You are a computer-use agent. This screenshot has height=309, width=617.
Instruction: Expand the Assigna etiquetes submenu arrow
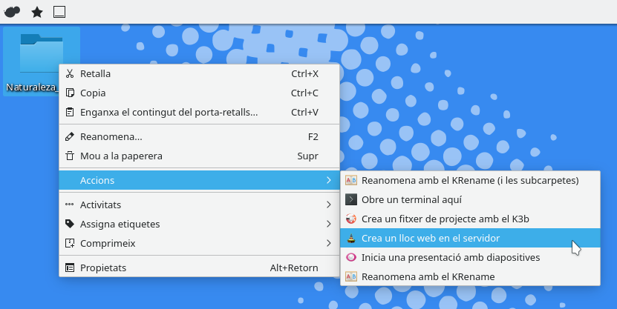(x=328, y=224)
